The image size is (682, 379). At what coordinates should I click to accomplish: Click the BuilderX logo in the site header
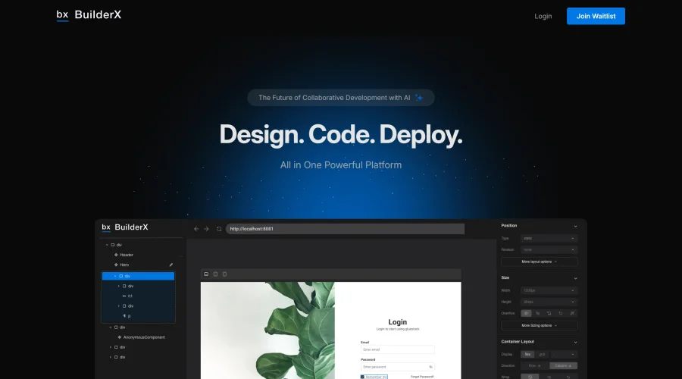tap(89, 15)
